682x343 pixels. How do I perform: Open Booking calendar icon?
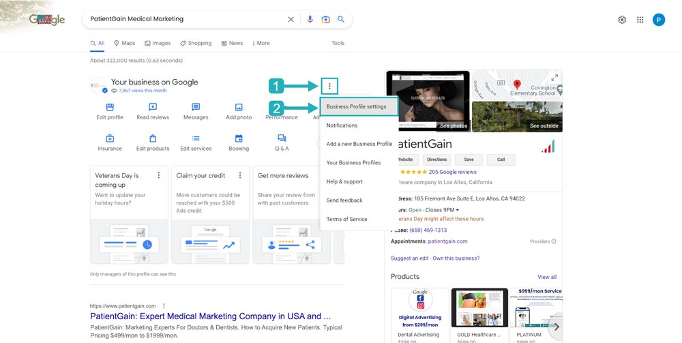[239, 138]
